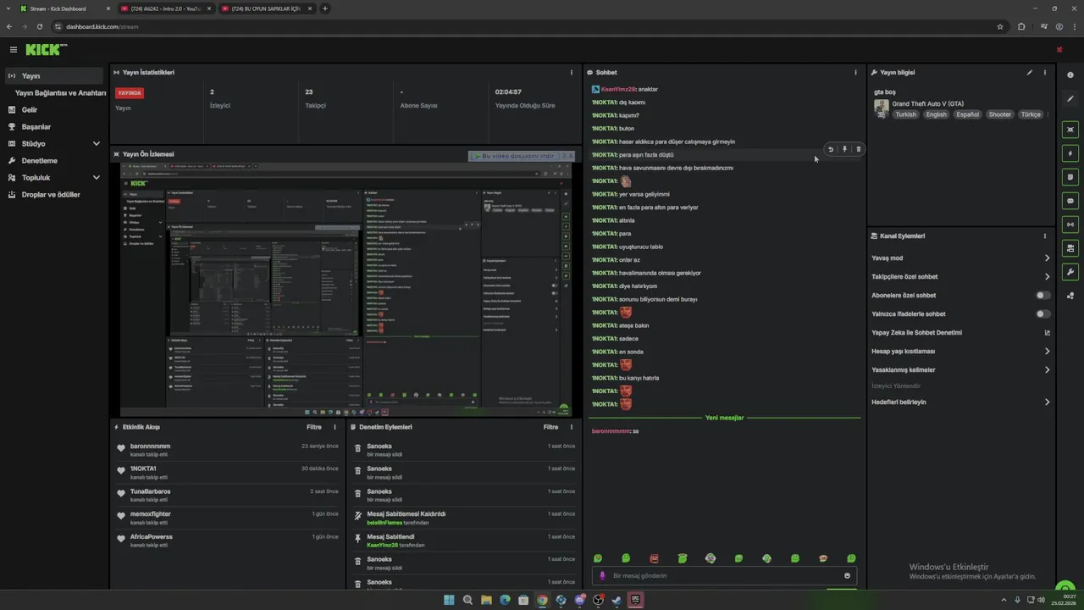Open Hedefleri belirleyin settings
Viewport: 1084px width, 610px height.
960,402
